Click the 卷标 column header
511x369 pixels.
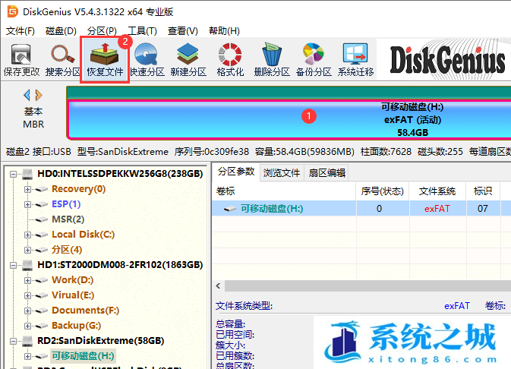tap(284, 191)
